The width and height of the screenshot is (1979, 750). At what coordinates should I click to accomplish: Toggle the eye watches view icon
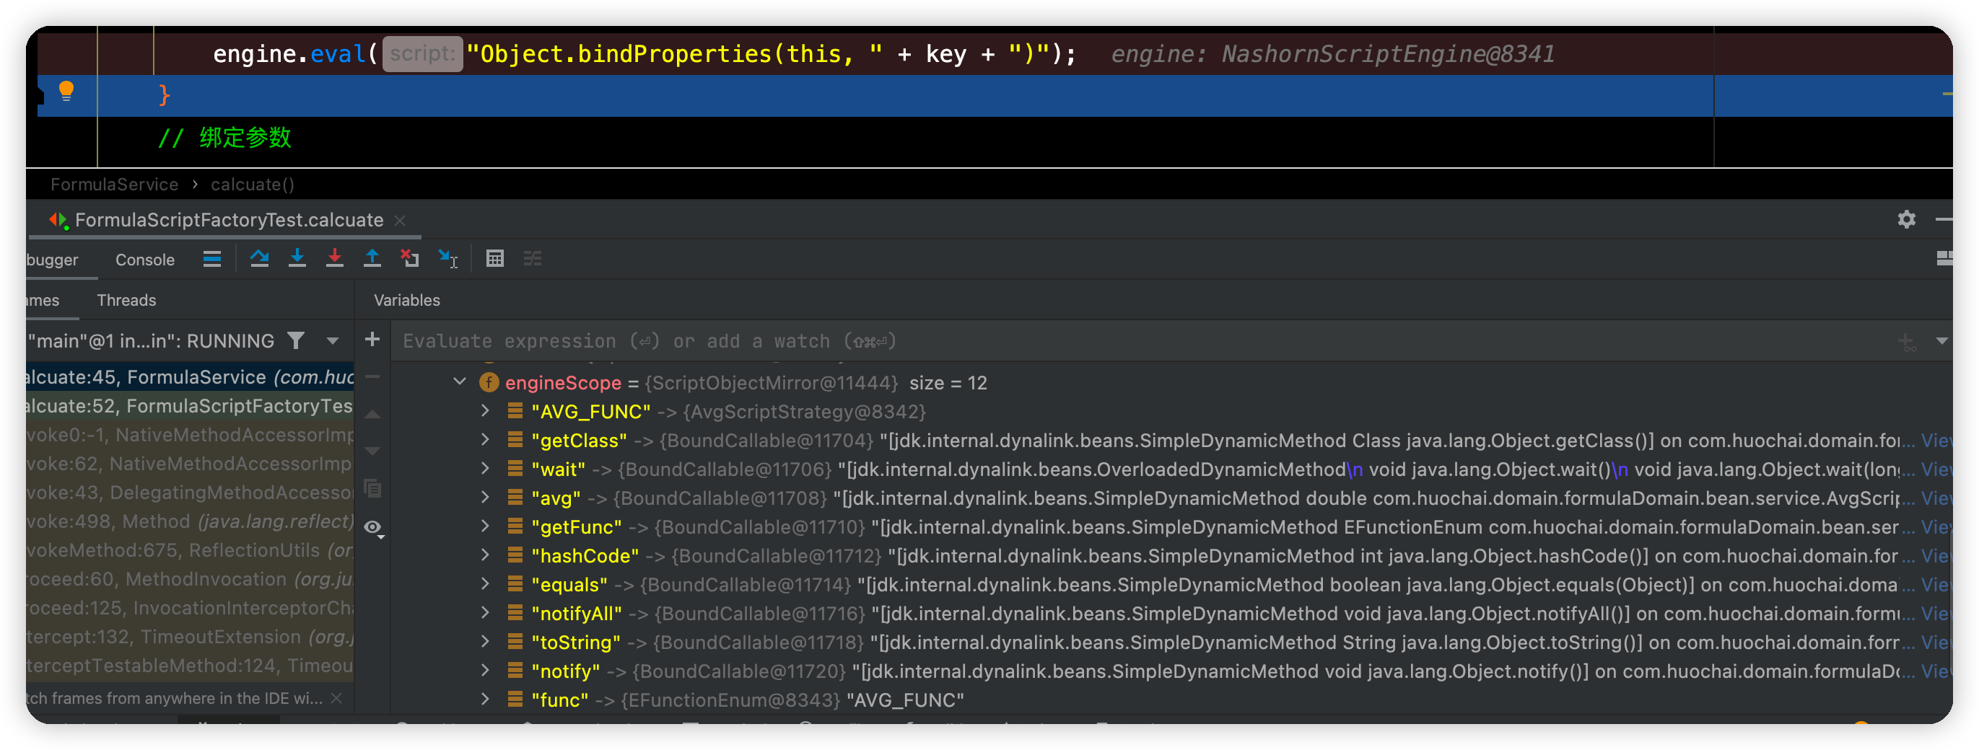372,527
